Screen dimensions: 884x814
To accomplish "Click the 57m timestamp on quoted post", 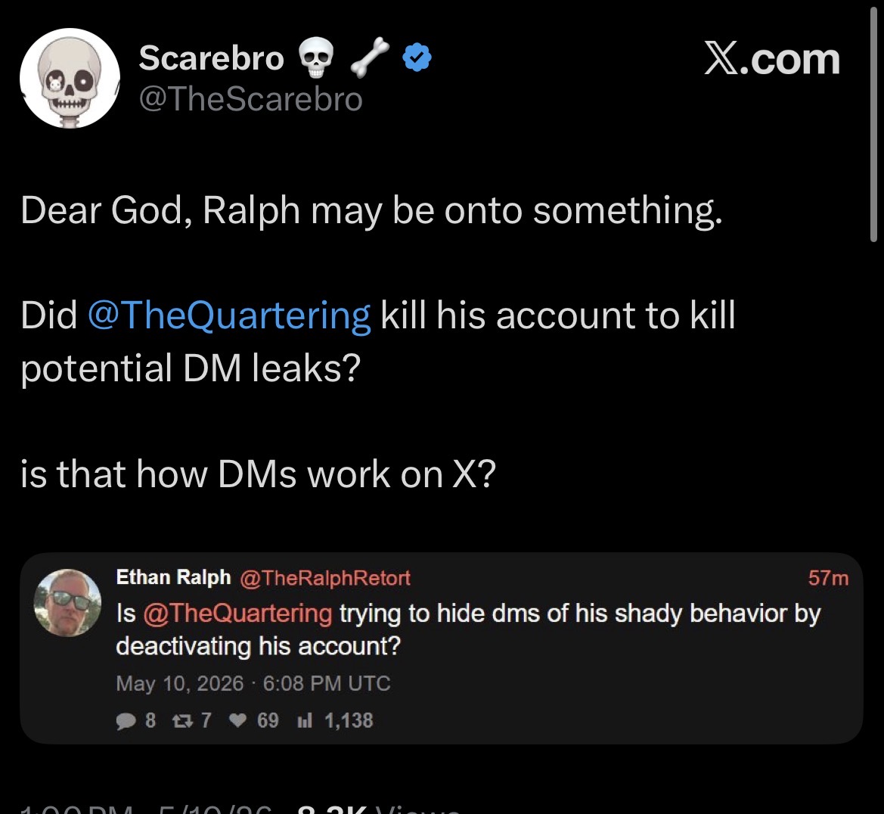I will (828, 578).
